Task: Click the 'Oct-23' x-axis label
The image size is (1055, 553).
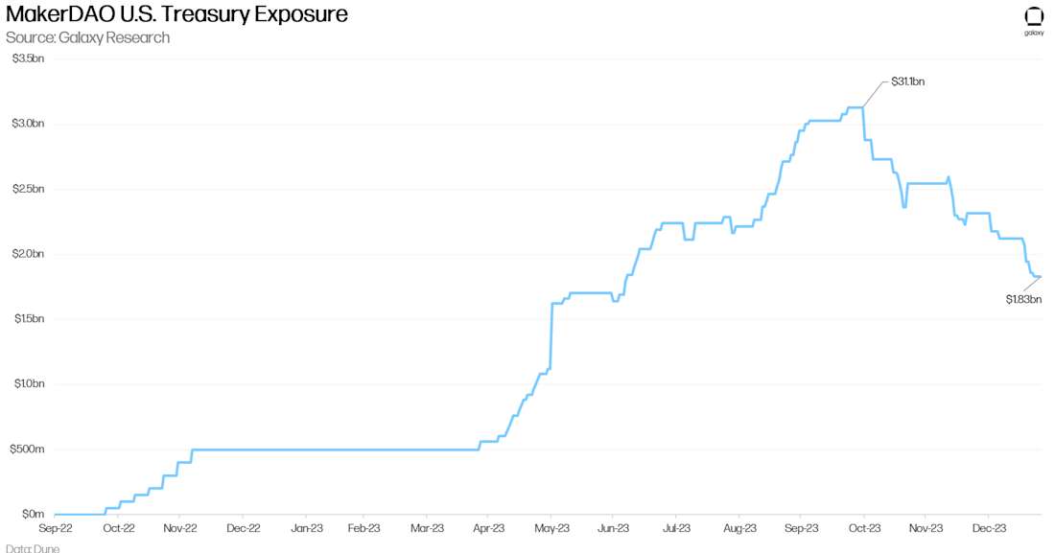Action: click(864, 529)
